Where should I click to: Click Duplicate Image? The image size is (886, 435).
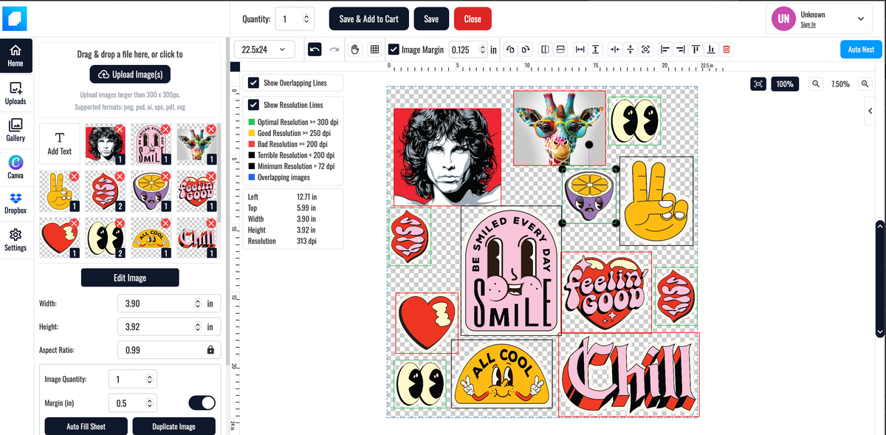(174, 427)
